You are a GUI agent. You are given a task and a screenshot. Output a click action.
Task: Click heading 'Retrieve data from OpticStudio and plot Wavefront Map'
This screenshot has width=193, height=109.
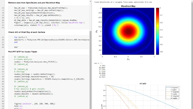click(x=34, y=3)
